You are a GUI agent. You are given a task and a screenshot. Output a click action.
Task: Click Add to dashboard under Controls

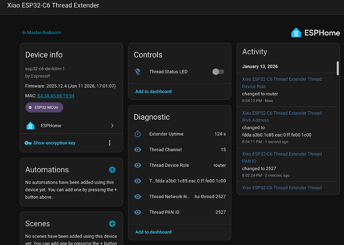click(x=153, y=92)
